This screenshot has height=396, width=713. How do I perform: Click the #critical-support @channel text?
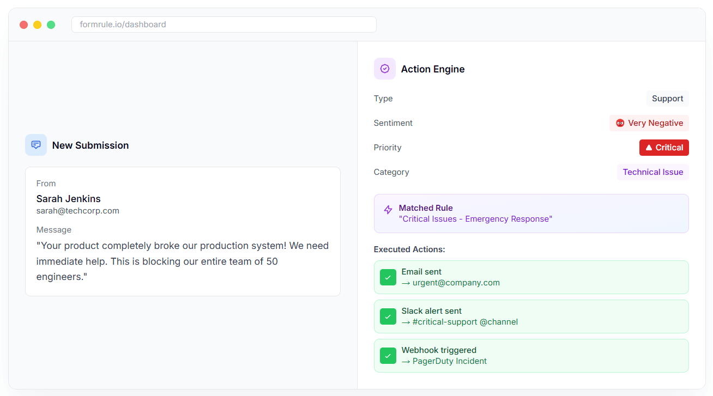pyautogui.click(x=465, y=322)
